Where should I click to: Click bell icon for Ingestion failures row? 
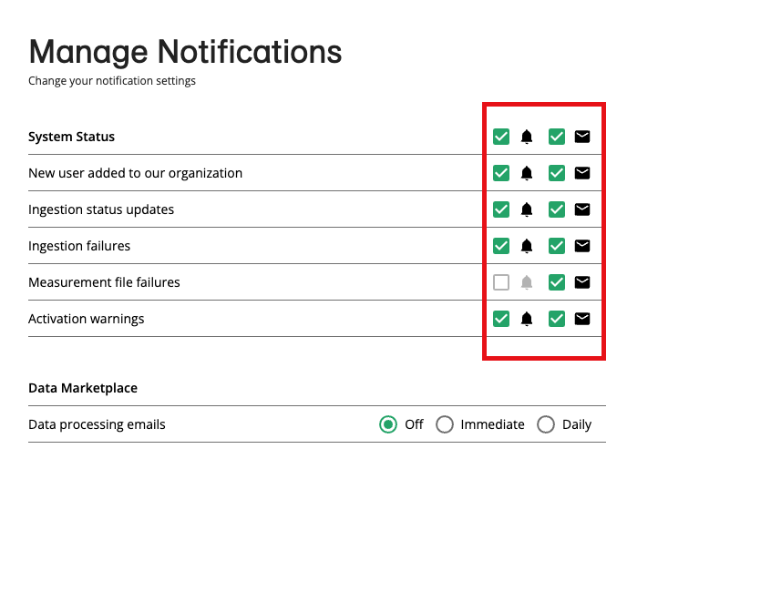click(527, 246)
